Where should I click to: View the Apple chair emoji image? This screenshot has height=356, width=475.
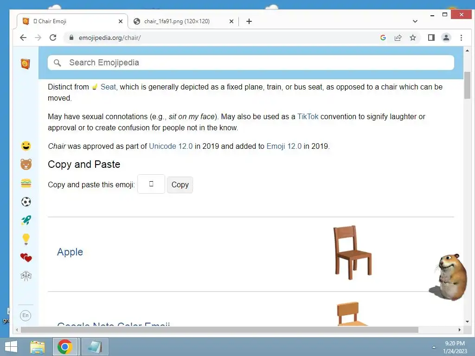coord(353,253)
